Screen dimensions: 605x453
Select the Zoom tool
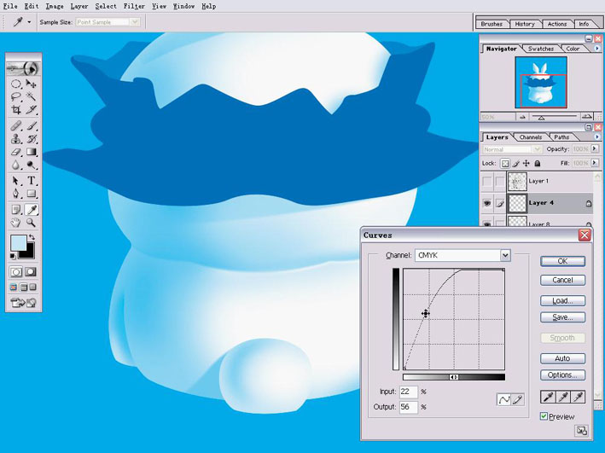tap(32, 223)
